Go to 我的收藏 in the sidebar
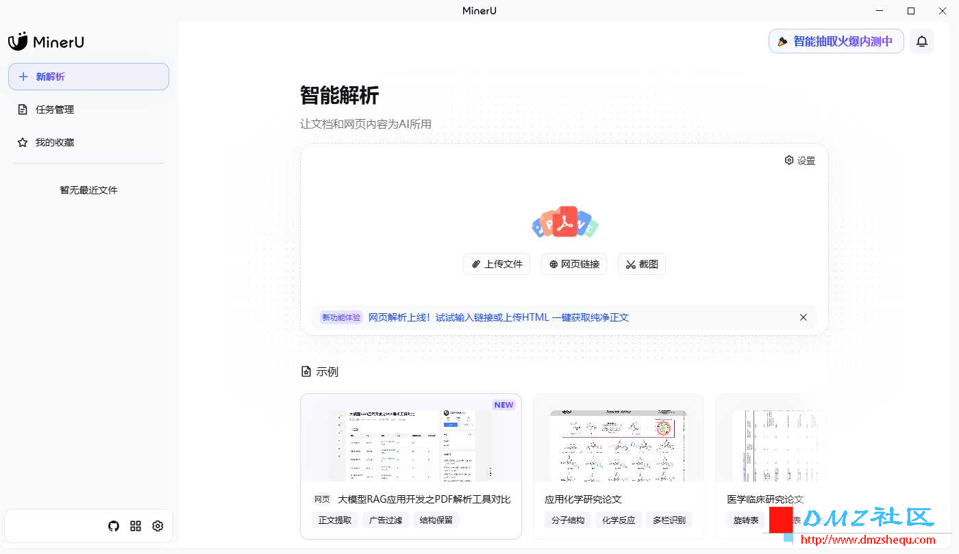The height and width of the screenshot is (554, 959). click(55, 142)
